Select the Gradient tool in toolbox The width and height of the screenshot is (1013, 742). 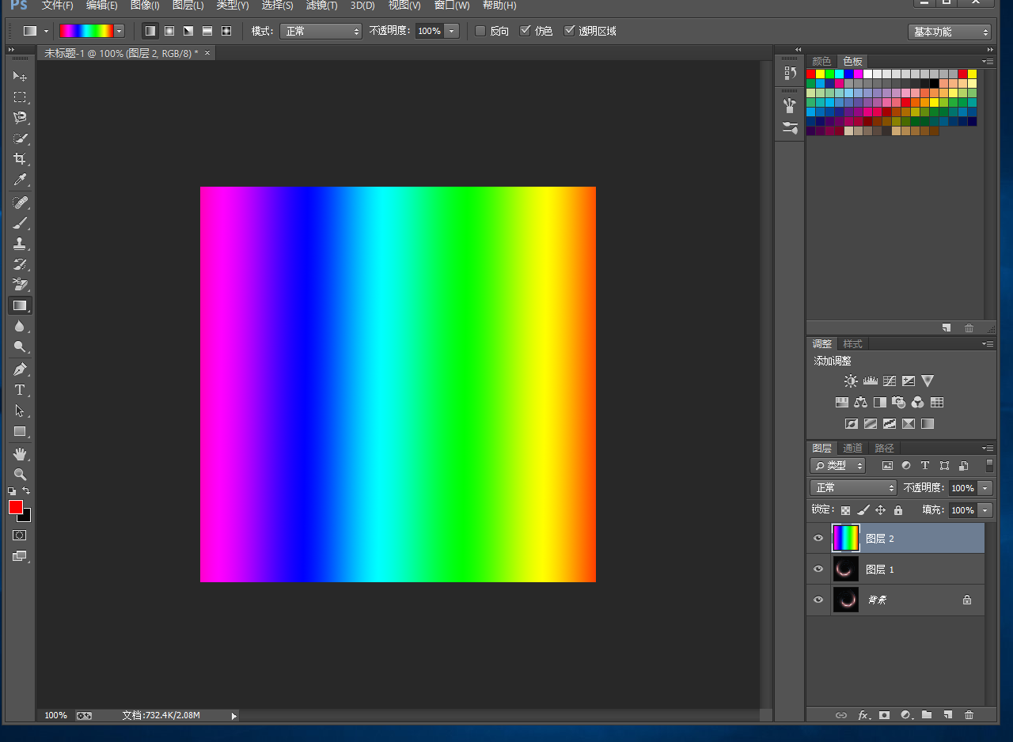coord(20,305)
